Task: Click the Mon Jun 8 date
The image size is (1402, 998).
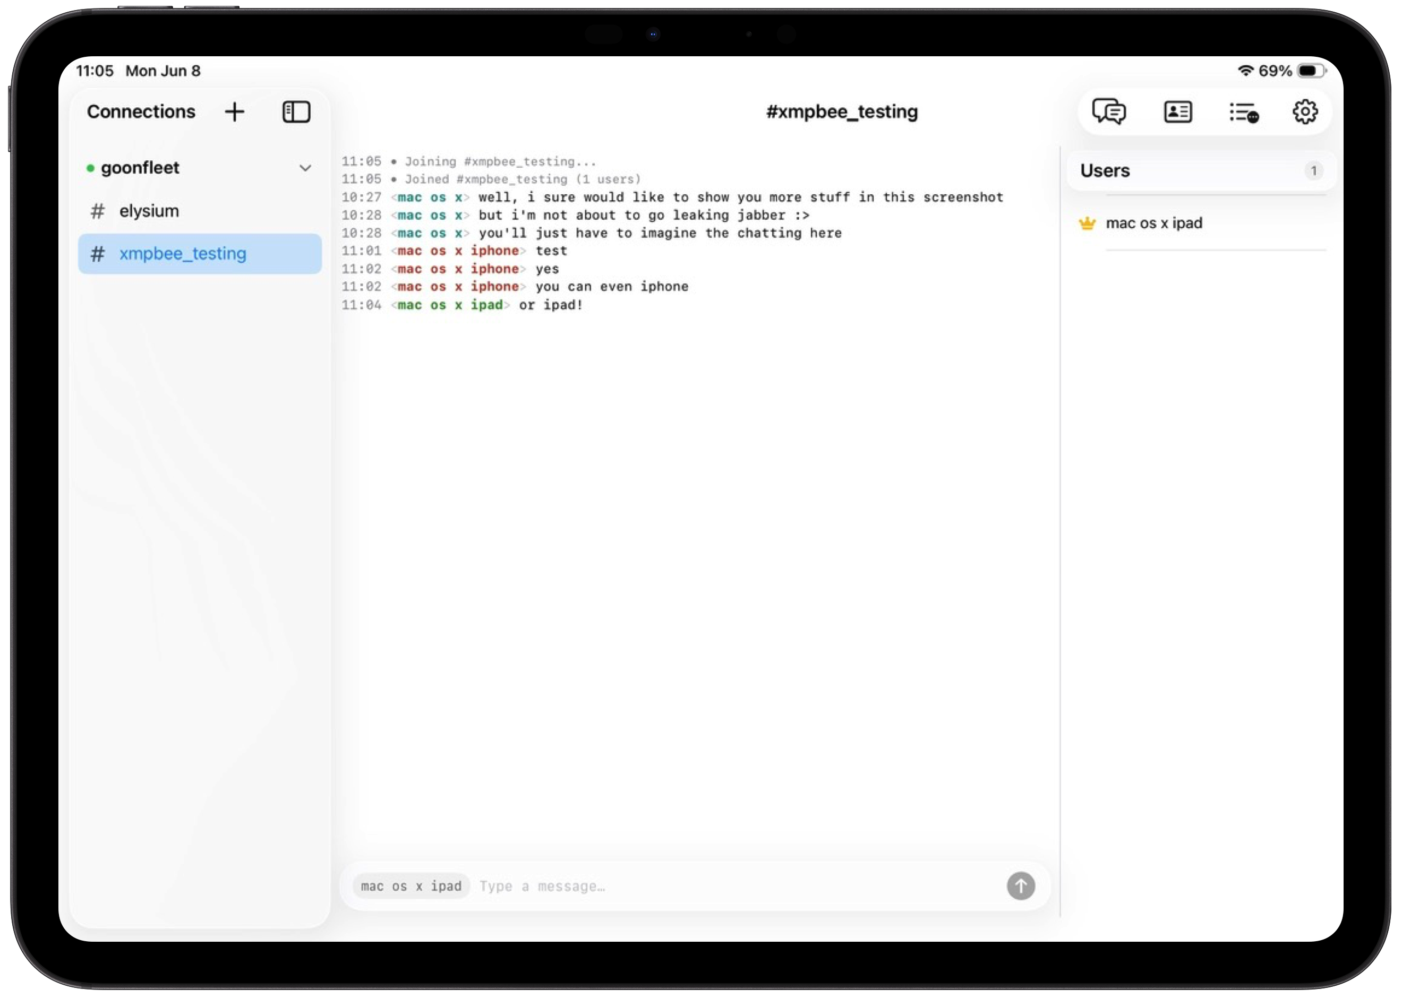Action: pyautogui.click(x=163, y=71)
